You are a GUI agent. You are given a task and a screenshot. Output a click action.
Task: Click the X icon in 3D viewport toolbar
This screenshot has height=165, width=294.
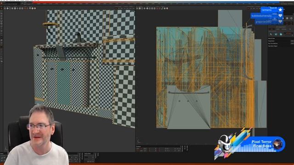5,8
